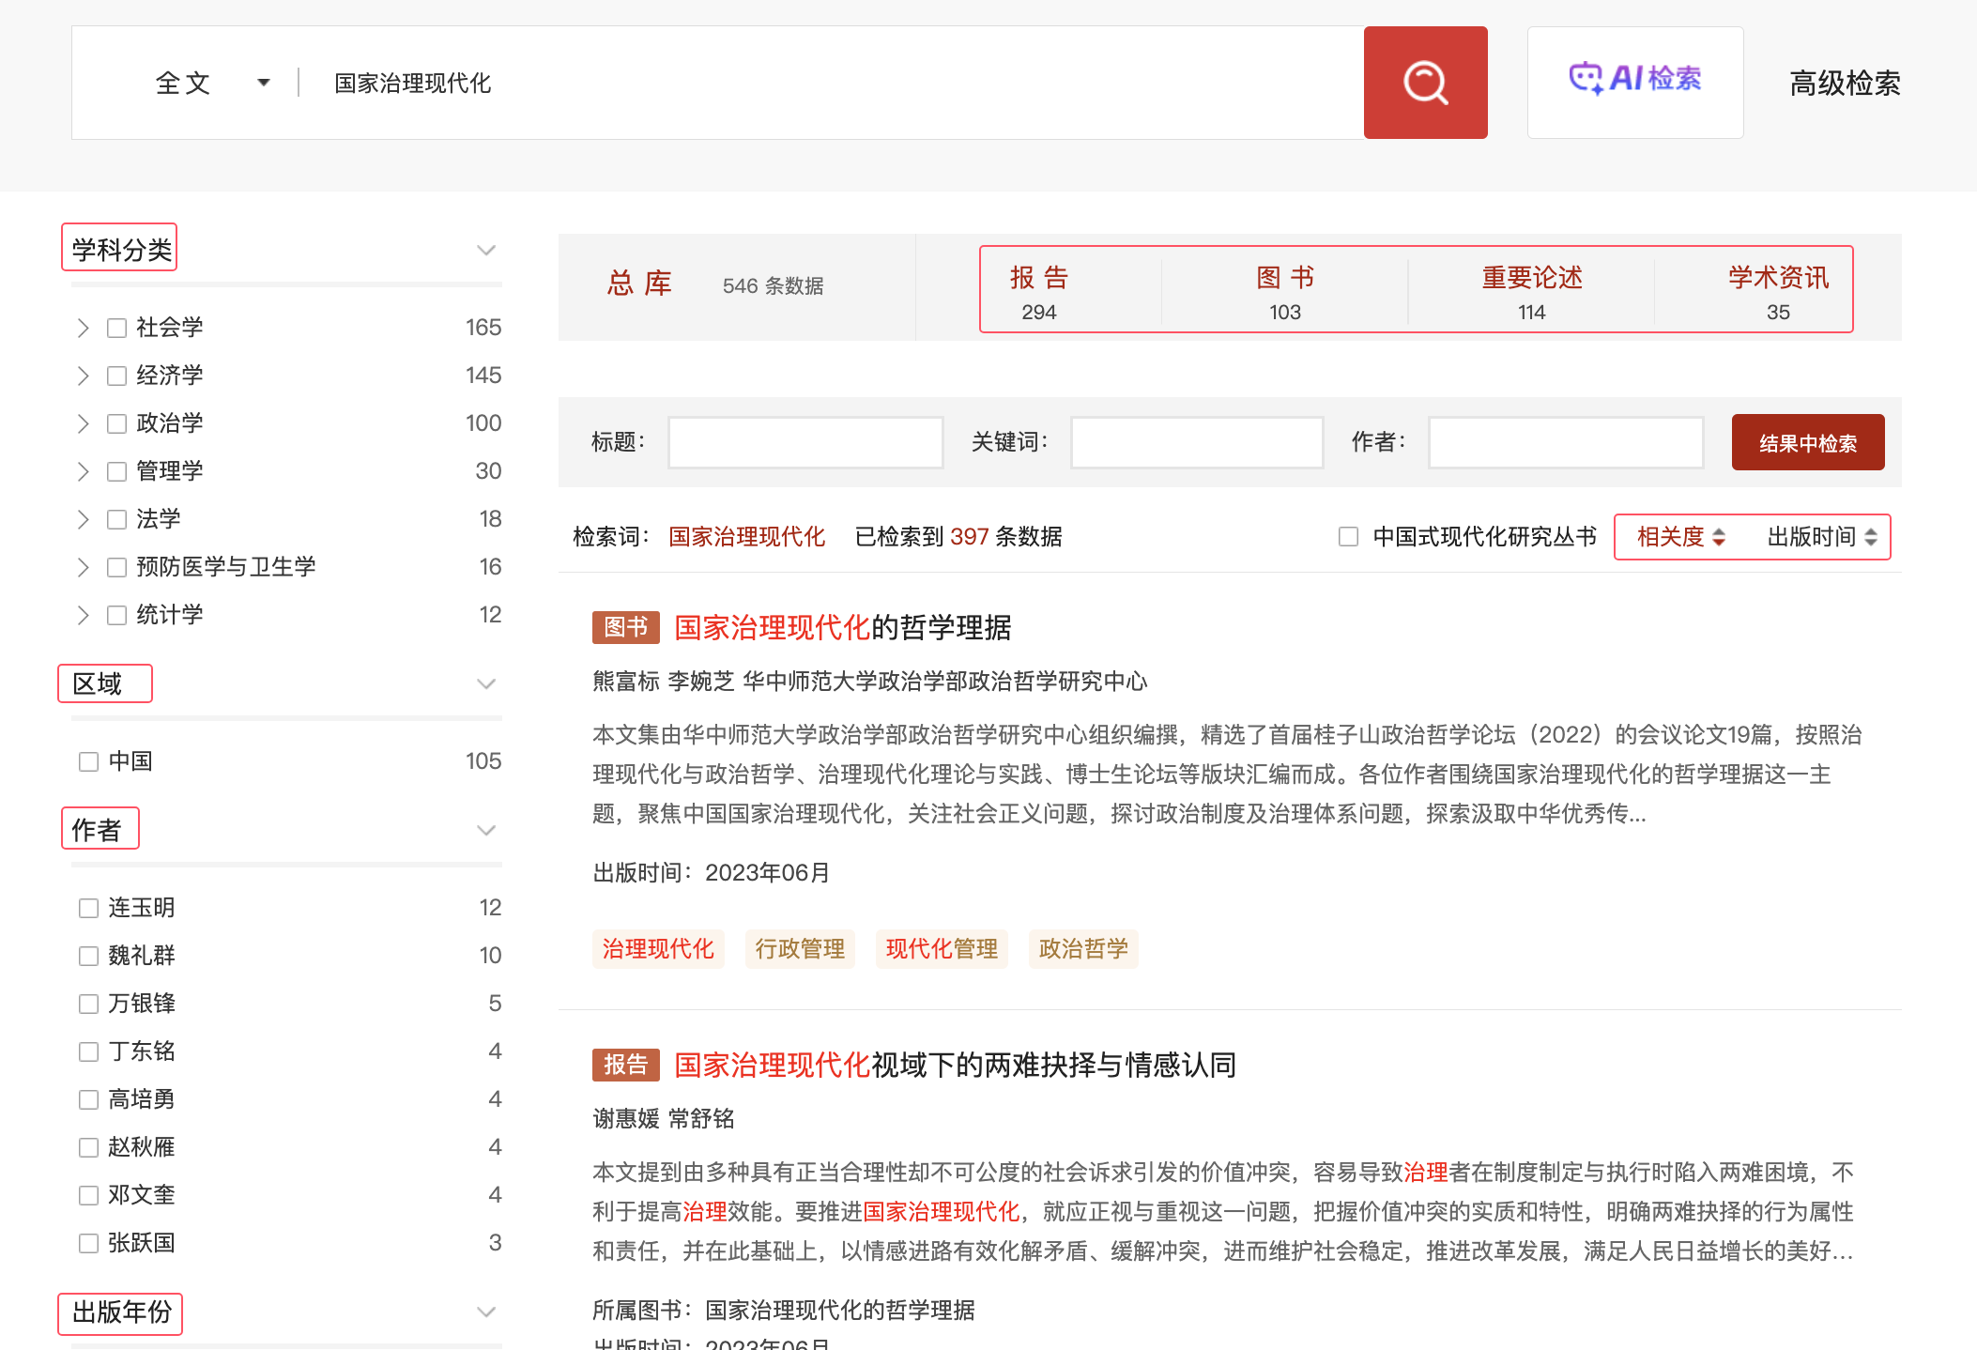The image size is (1977, 1350).
Task: Expand the 预防医学与卫生学 category tree
Action: coord(83,567)
